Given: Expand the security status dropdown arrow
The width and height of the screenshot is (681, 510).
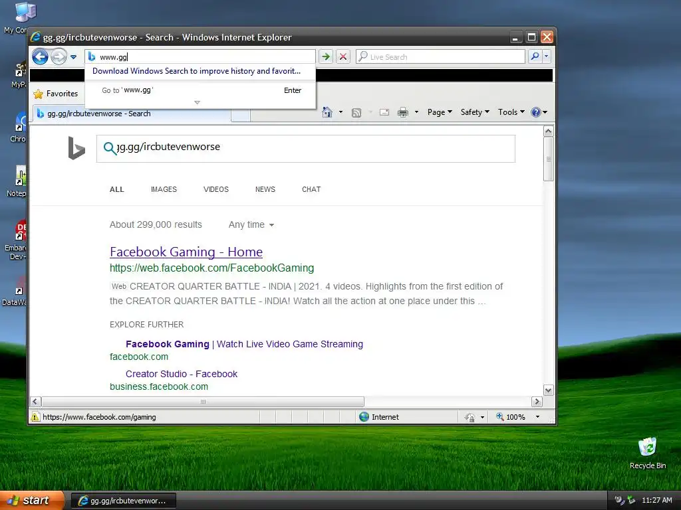Looking at the screenshot, I should [482, 417].
